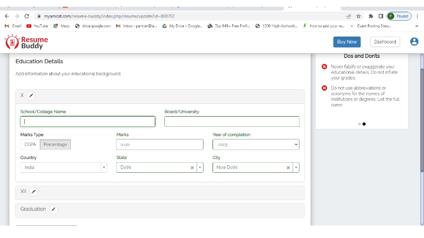Click the Board/University input field
Image resolution: width=424 pixels, height=238 pixels.
tap(232, 121)
